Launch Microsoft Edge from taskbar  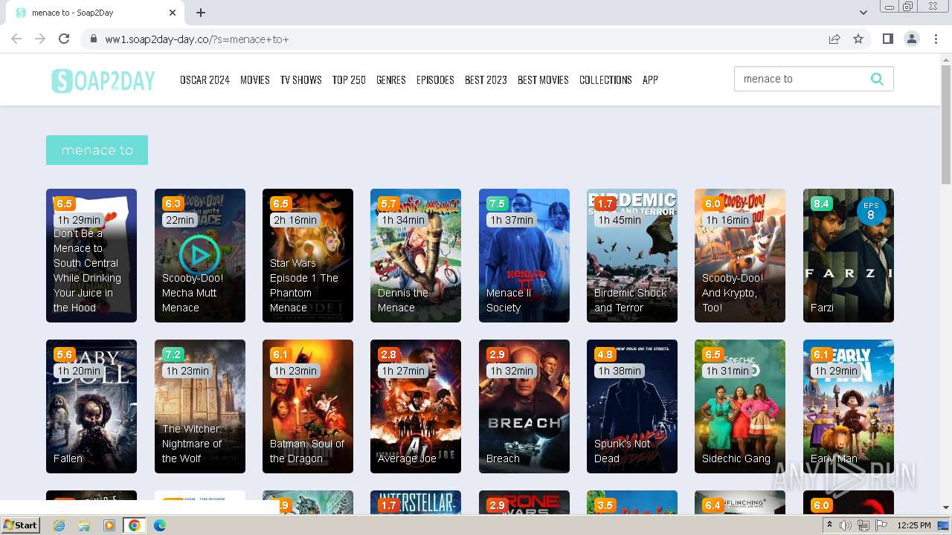[x=160, y=525]
